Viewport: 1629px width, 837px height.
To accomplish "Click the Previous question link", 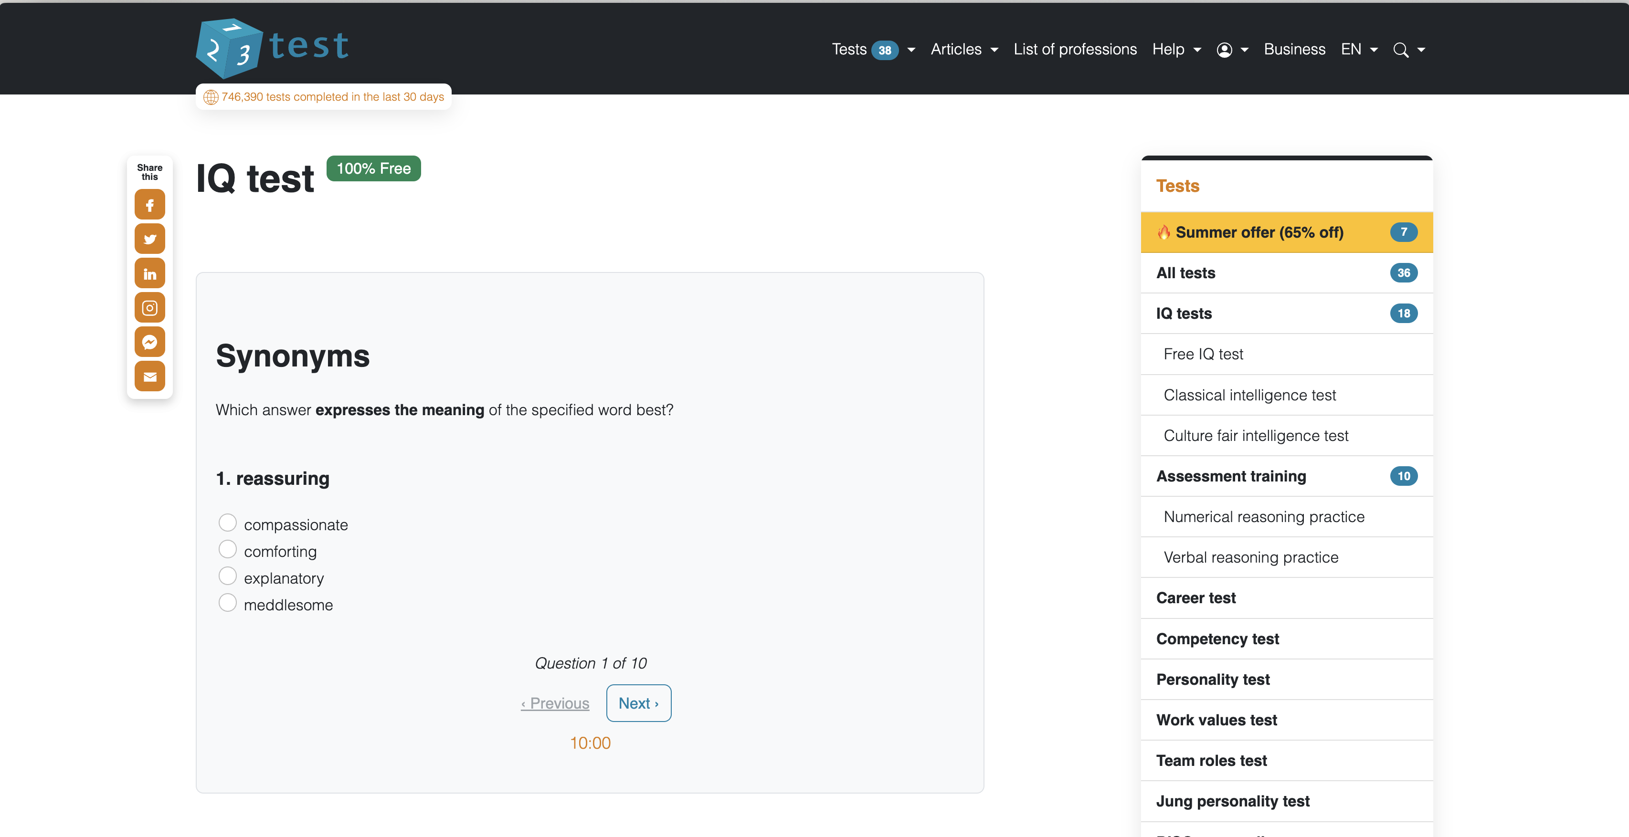I will pyautogui.click(x=554, y=702).
